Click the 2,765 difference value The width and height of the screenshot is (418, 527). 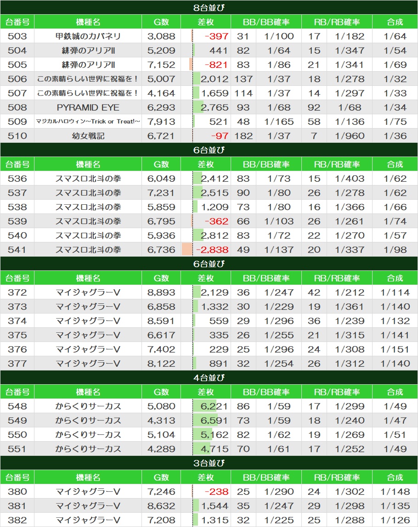click(215, 107)
